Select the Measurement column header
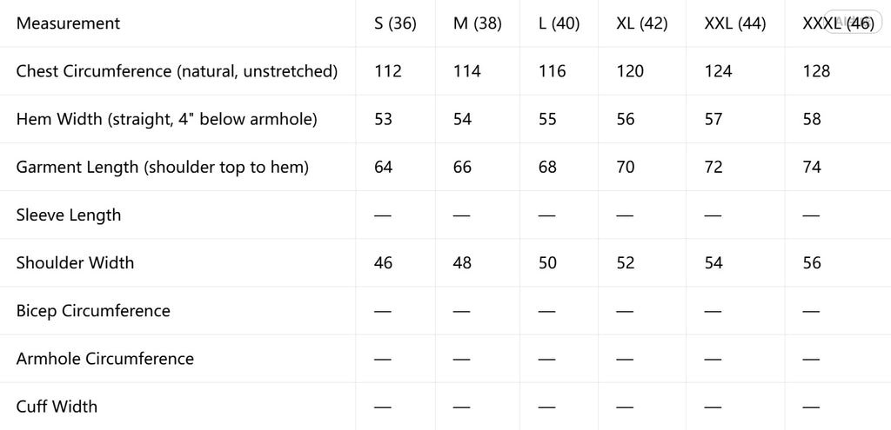Screen dimensions: 891x430 click(x=68, y=23)
